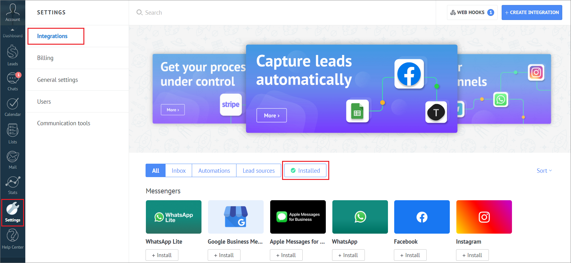Screen dimensions: 571x263
Task: Open the Mail section
Action: point(12,160)
